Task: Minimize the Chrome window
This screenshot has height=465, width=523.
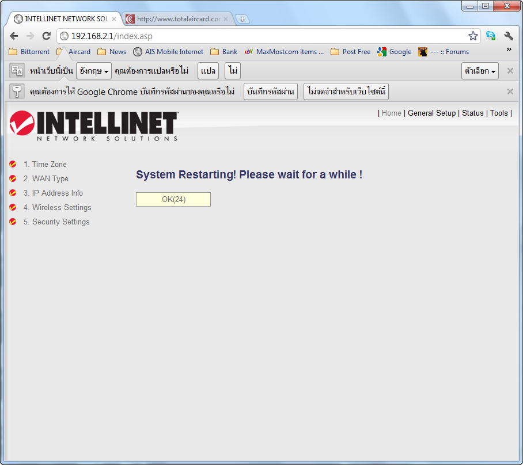Action: tap(470, 6)
